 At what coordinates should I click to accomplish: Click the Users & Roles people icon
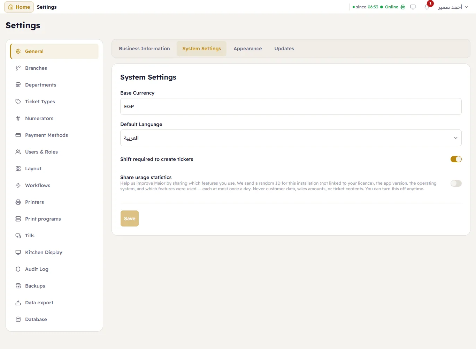coord(18,152)
